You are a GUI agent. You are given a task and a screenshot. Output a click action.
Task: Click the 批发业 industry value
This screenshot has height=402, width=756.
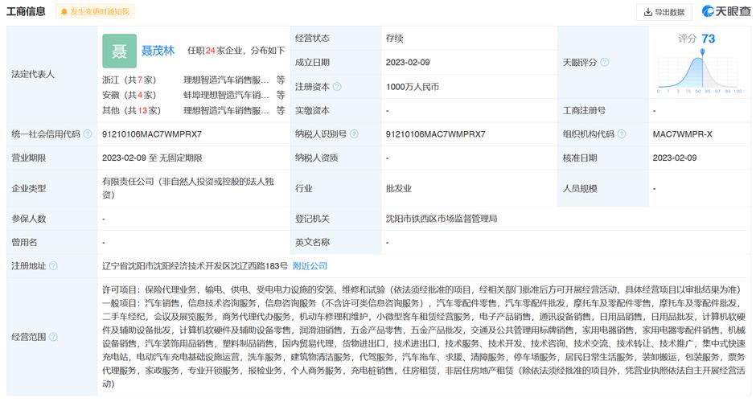coord(399,188)
